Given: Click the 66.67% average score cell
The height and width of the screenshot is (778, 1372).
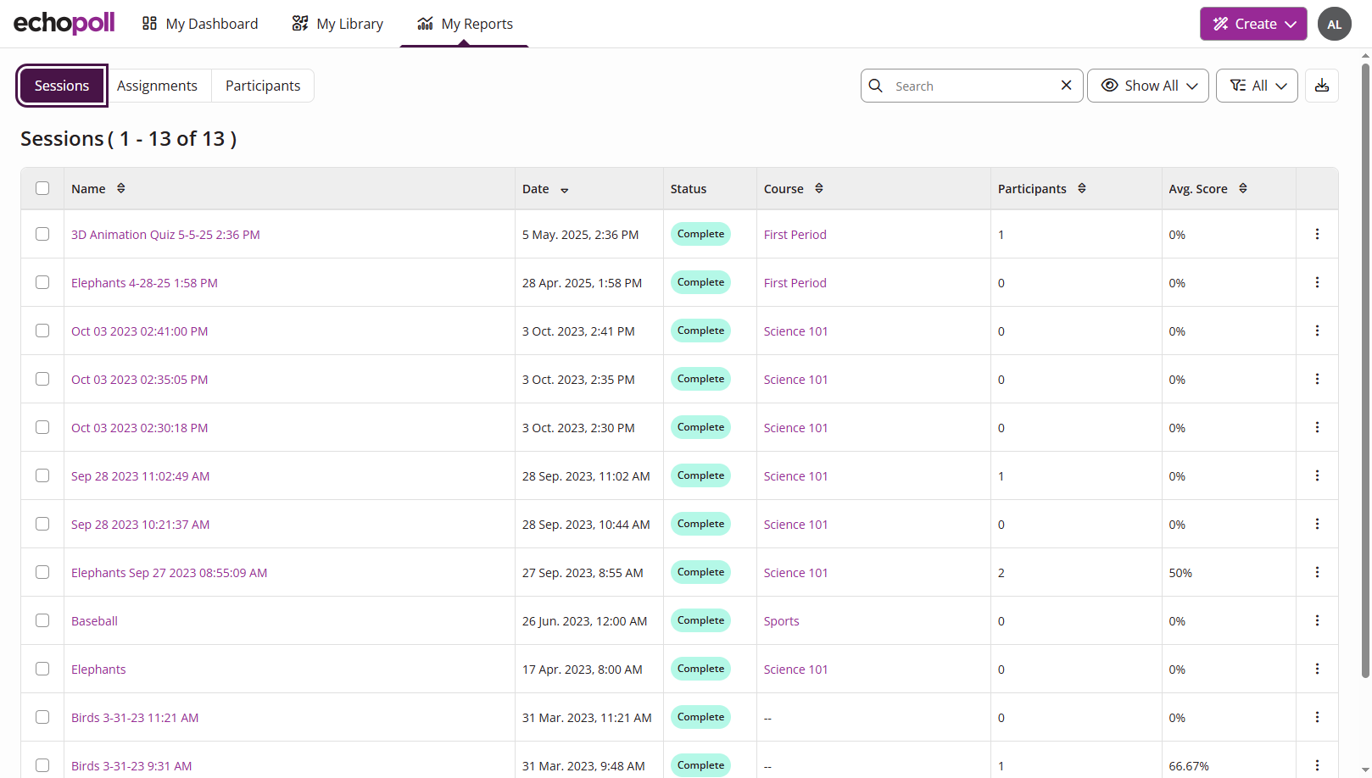Looking at the screenshot, I should [1189, 766].
